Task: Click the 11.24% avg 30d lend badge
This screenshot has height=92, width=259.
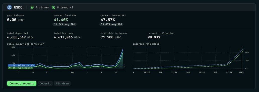Action: point(64,24)
